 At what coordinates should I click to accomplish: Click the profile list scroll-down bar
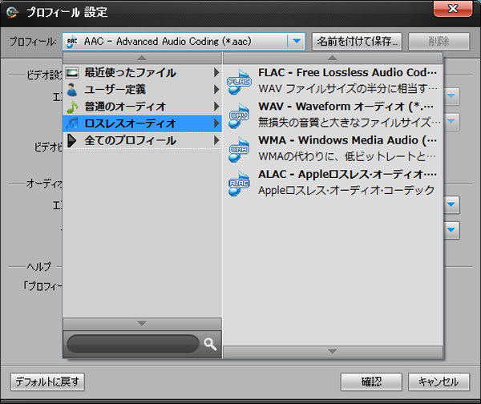pyautogui.click(x=333, y=352)
